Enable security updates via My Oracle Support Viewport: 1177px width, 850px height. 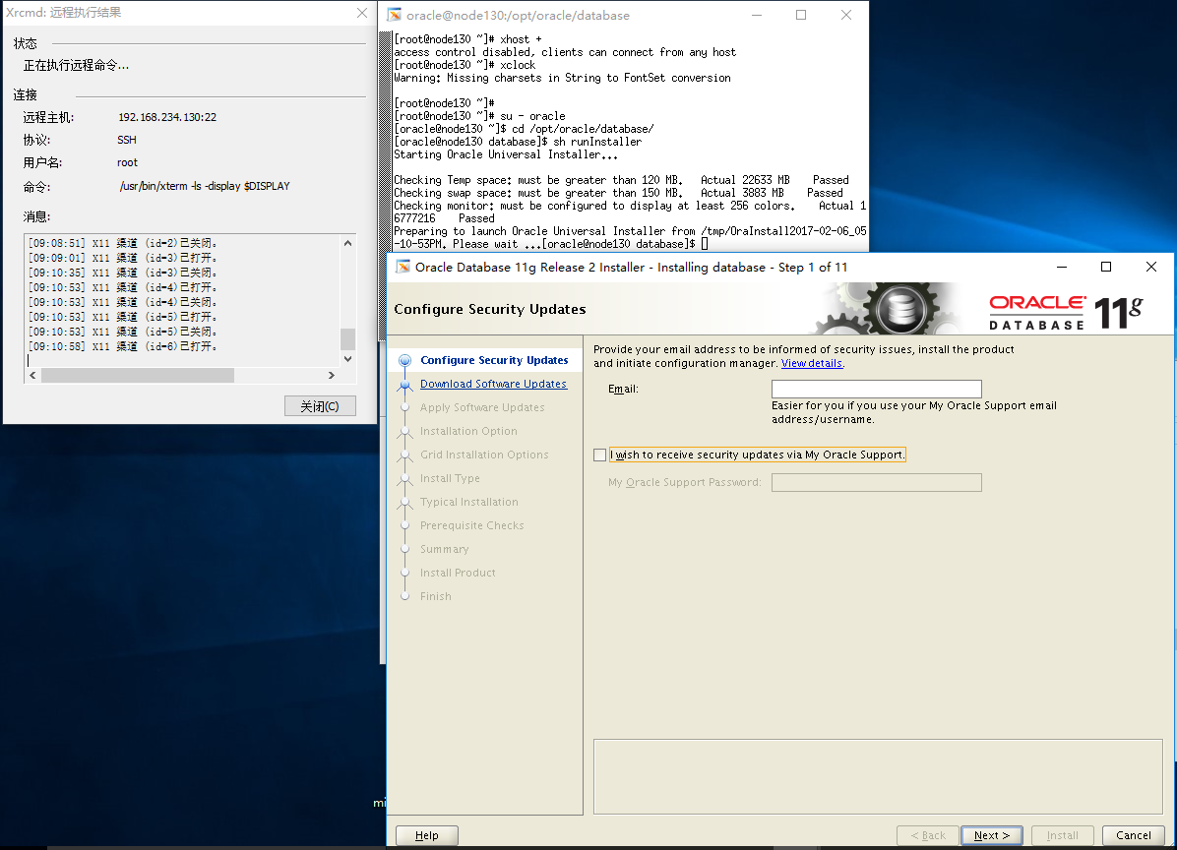coord(599,455)
